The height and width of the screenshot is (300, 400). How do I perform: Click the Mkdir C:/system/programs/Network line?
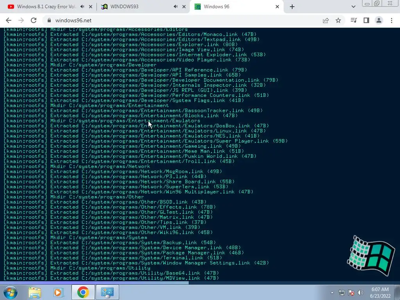pyautogui.click(x=77, y=166)
